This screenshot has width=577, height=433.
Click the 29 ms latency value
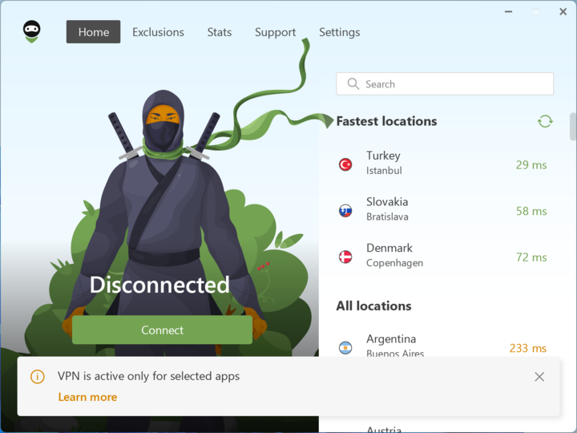pos(531,165)
